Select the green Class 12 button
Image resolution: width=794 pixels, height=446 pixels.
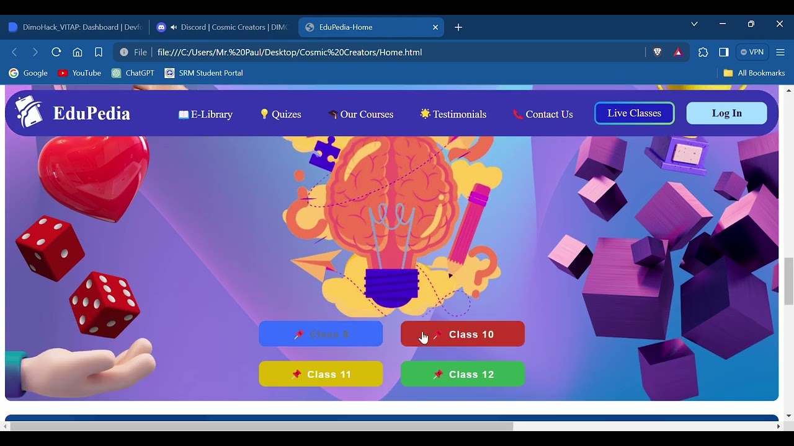pyautogui.click(x=463, y=374)
